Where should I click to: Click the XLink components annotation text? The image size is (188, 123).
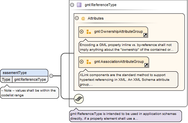(x=128, y=79)
